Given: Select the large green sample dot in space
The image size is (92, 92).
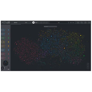Looking at the screenshot, I should coord(84,56).
